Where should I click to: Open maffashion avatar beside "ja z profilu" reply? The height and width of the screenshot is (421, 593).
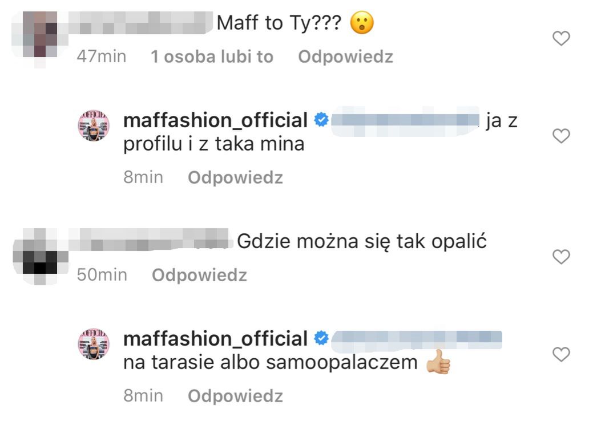93,126
